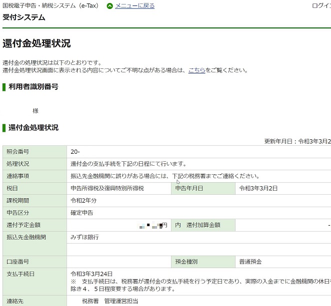
Task: Select the 税目 label cell
Action: coord(34,188)
